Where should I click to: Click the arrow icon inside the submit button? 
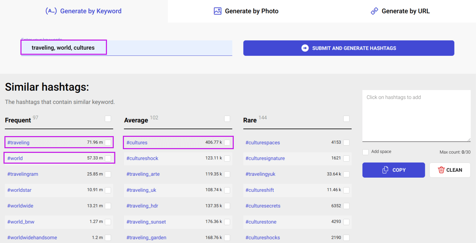pyautogui.click(x=304, y=48)
